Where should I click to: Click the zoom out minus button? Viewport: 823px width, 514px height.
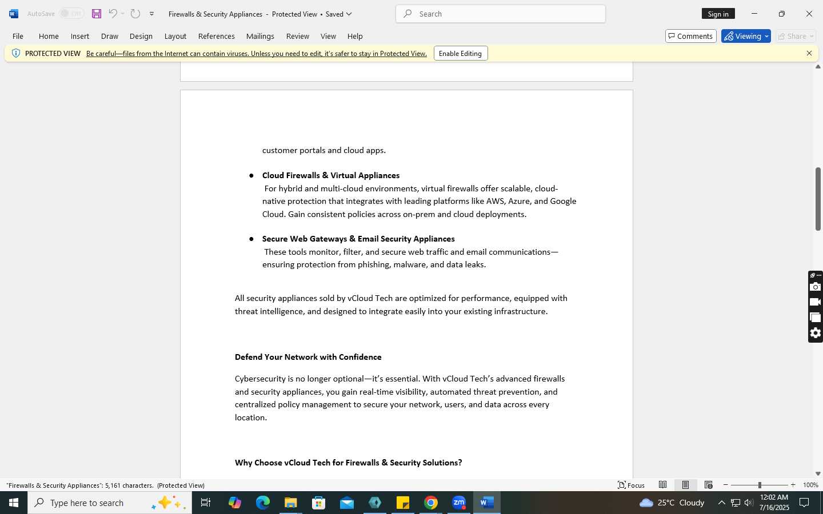(726, 485)
